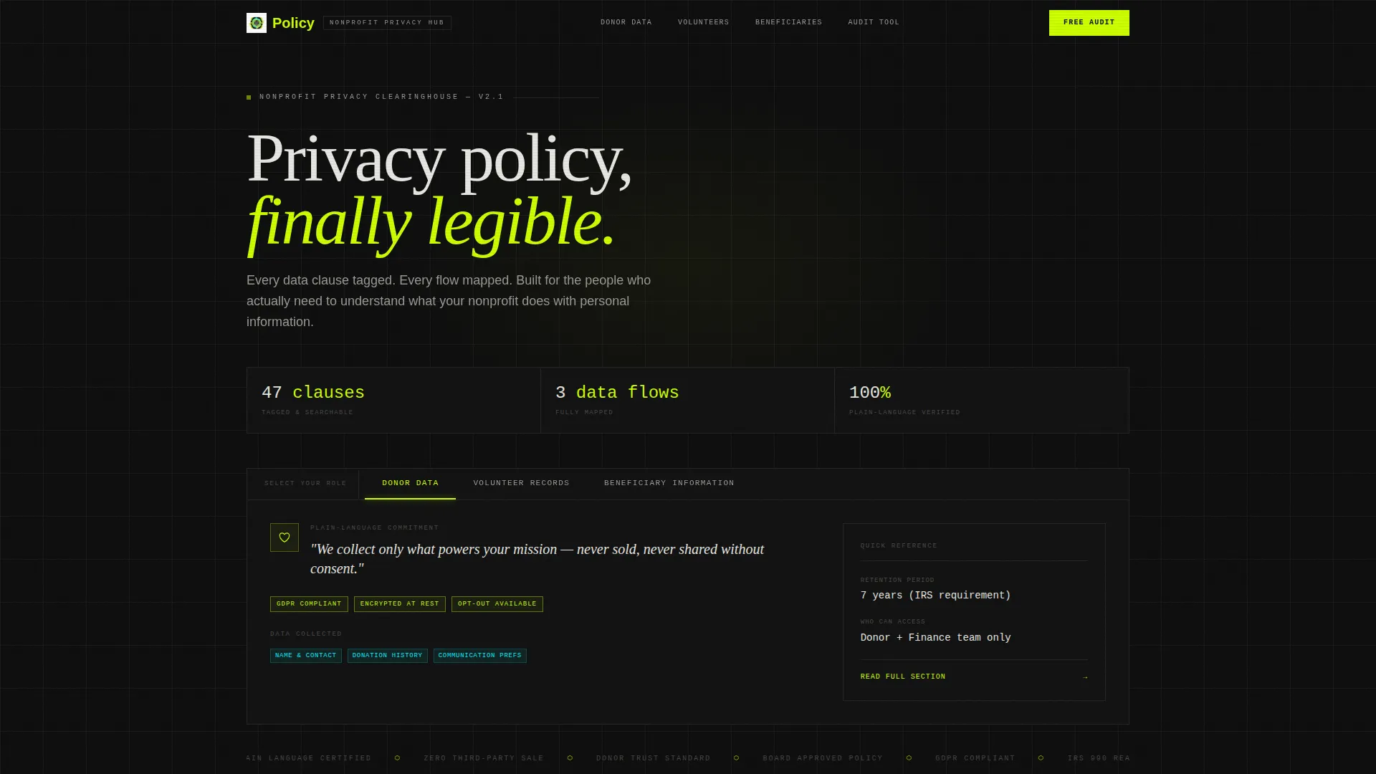
Task: Click the Free Audit button
Action: (1089, 23)
